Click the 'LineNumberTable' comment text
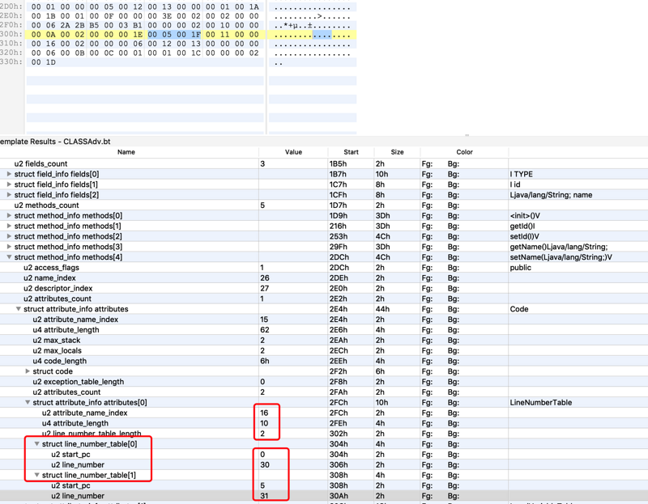This screenshot has width=648, height=504. click(x=541, y=402)
